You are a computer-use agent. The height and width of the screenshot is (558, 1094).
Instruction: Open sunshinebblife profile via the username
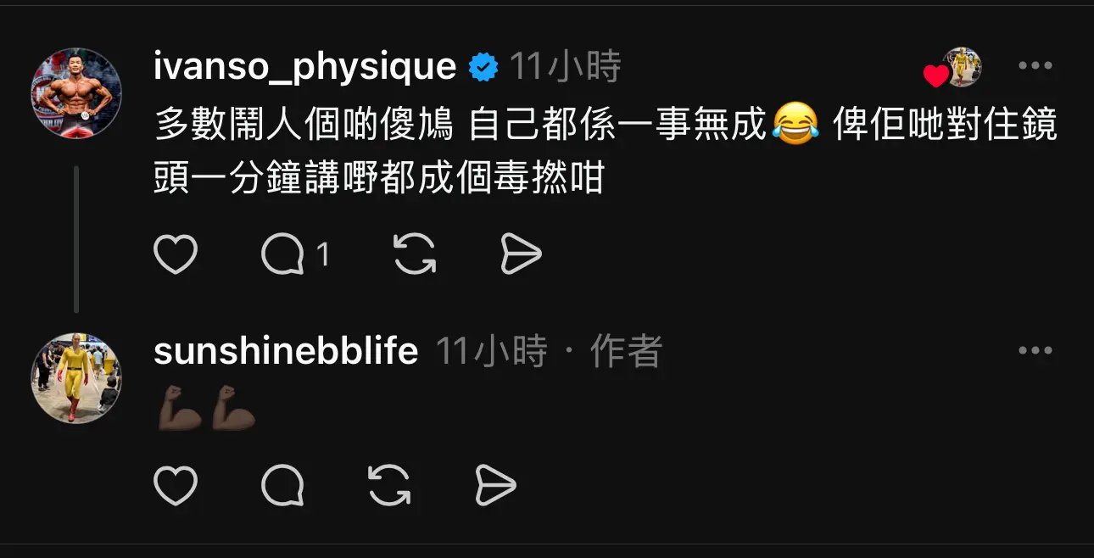[x=286, y=351]
